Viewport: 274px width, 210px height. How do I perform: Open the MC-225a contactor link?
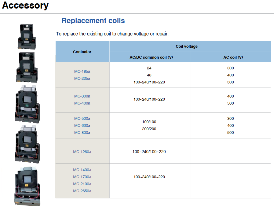pos(82,79)
